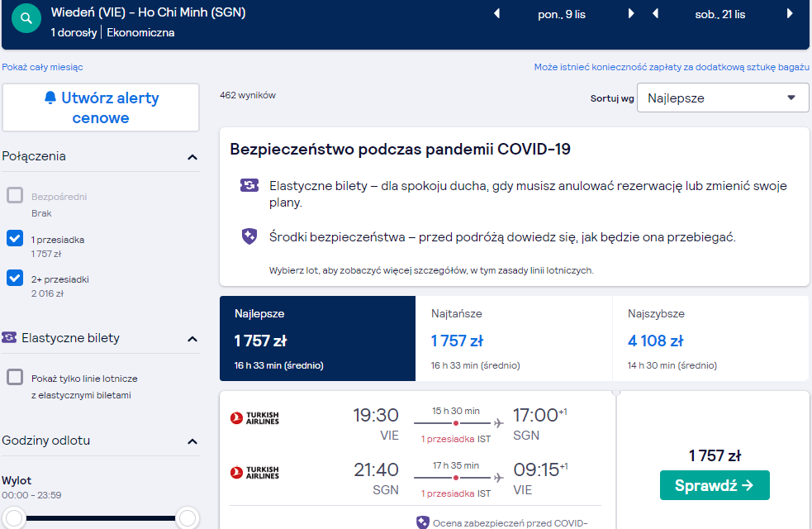Toggle the Bezpośredni direct flights checkbox
812x529 pixels.
(15, 195)
